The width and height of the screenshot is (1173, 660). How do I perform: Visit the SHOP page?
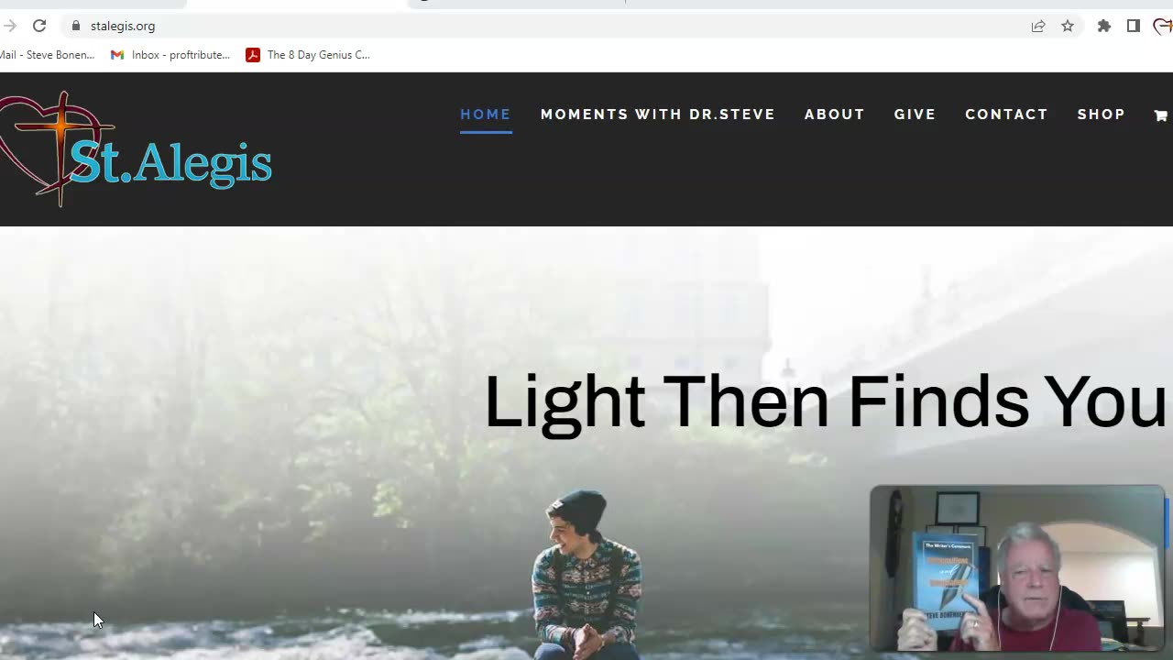tap(1102, 115)
